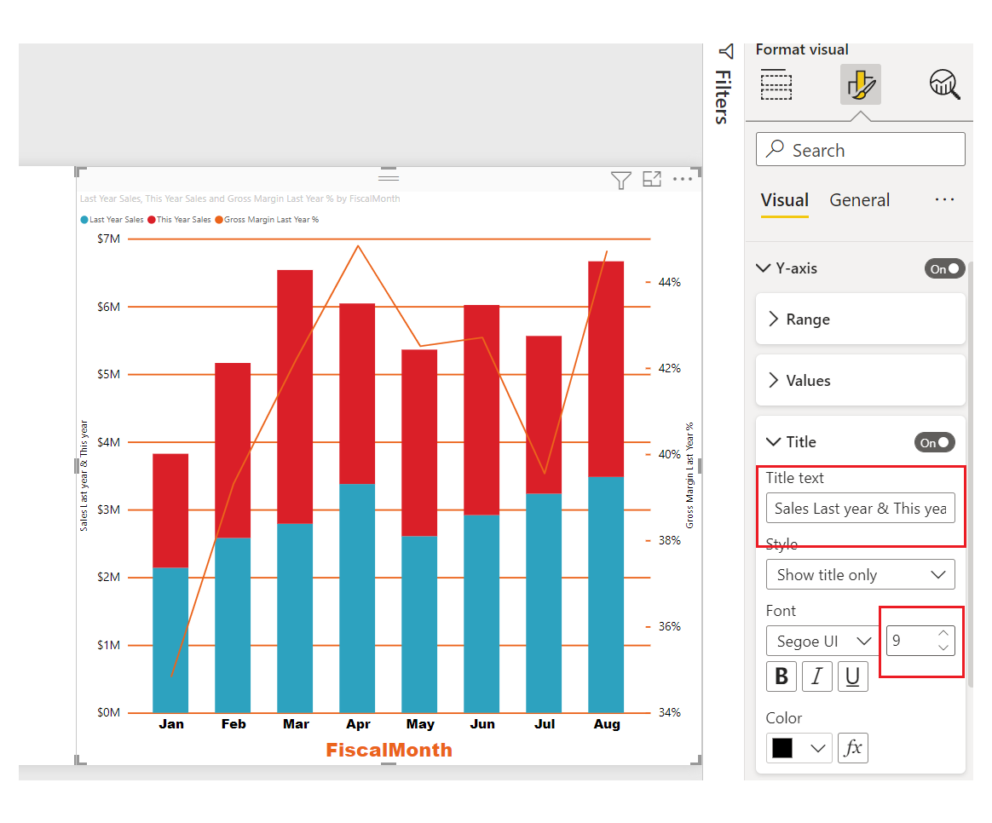Click the $7M Y-axis label
Image resolution: width=992 pixels, height=823 pixels.
click(x=108, y=239)
